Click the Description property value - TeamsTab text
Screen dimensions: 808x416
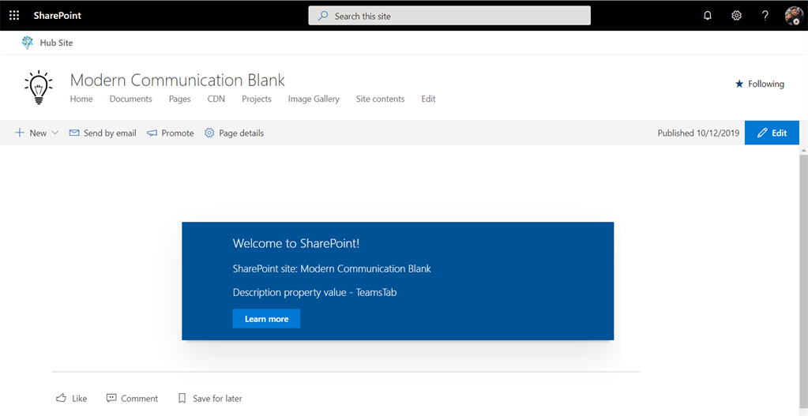[x=315, y=292]
